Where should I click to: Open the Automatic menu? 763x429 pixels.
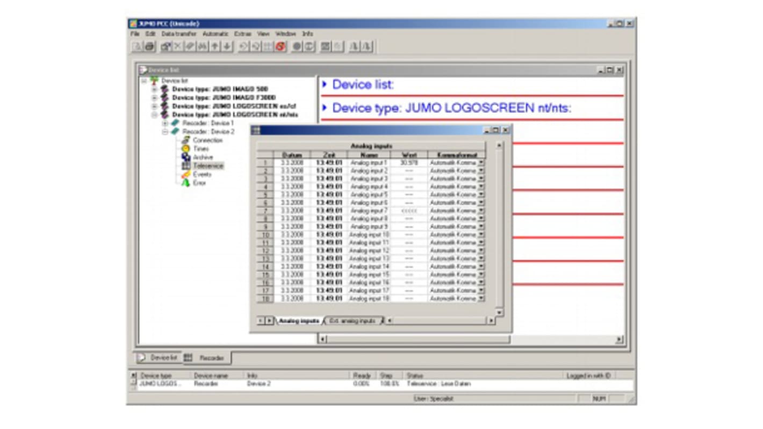[x=215, y=33]
